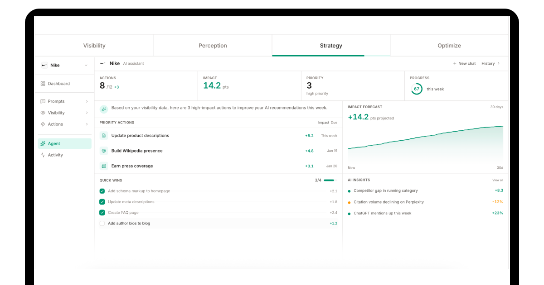Uncheck Update meta descriptions
Image resolution: width=544 pixels, height=285 pixels.
[102, 202]
